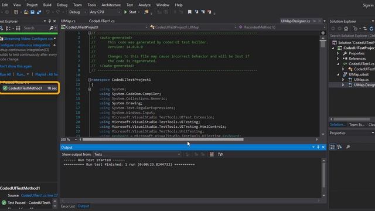This screenshot has width=375, height=211.
Task: Click the Save All icon in the toolbar
Action: tap(39, 12)
